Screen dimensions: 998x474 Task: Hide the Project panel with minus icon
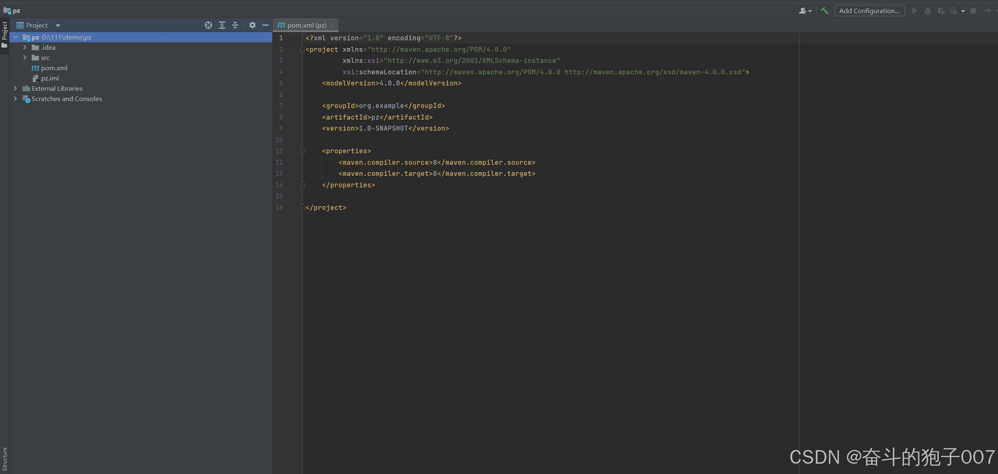tap(266, 25)
